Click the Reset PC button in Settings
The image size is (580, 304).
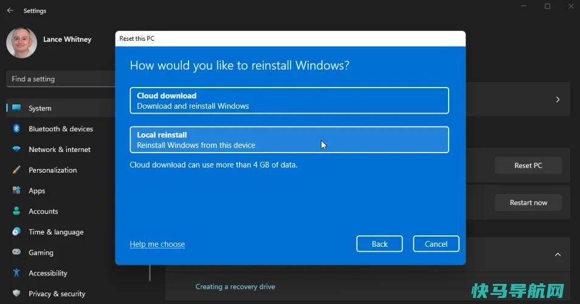point(528,166)
